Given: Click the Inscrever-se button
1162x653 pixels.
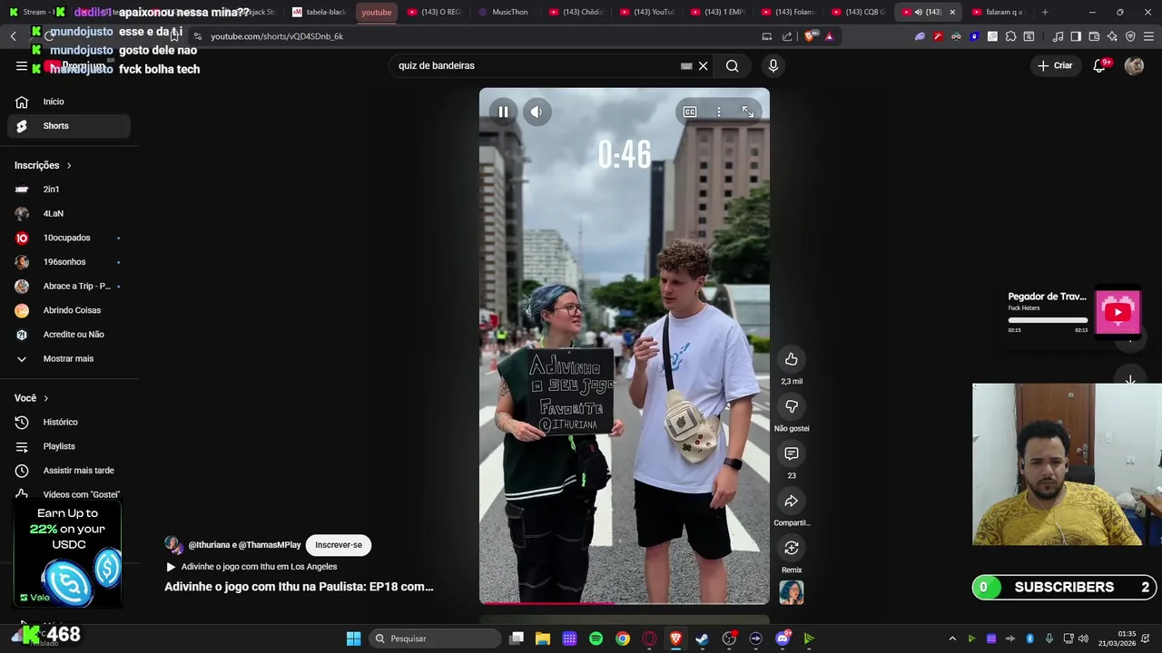Looking at the screenshot, I should point(339,545).
